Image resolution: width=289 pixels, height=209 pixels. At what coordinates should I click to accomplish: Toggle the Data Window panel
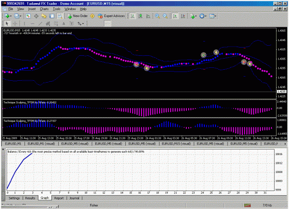click(x=36, y=16)
